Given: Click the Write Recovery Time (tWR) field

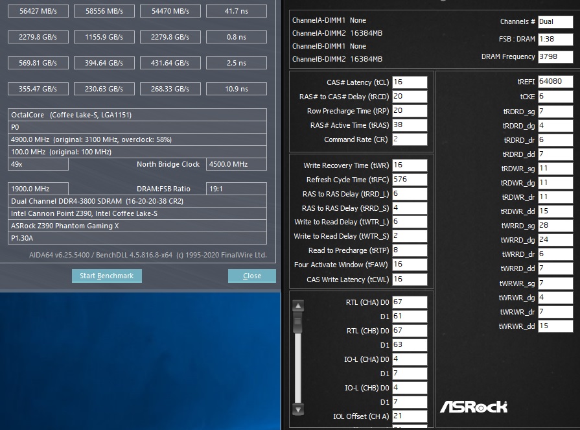Looking at the screenshot, I should coord(410,165).
